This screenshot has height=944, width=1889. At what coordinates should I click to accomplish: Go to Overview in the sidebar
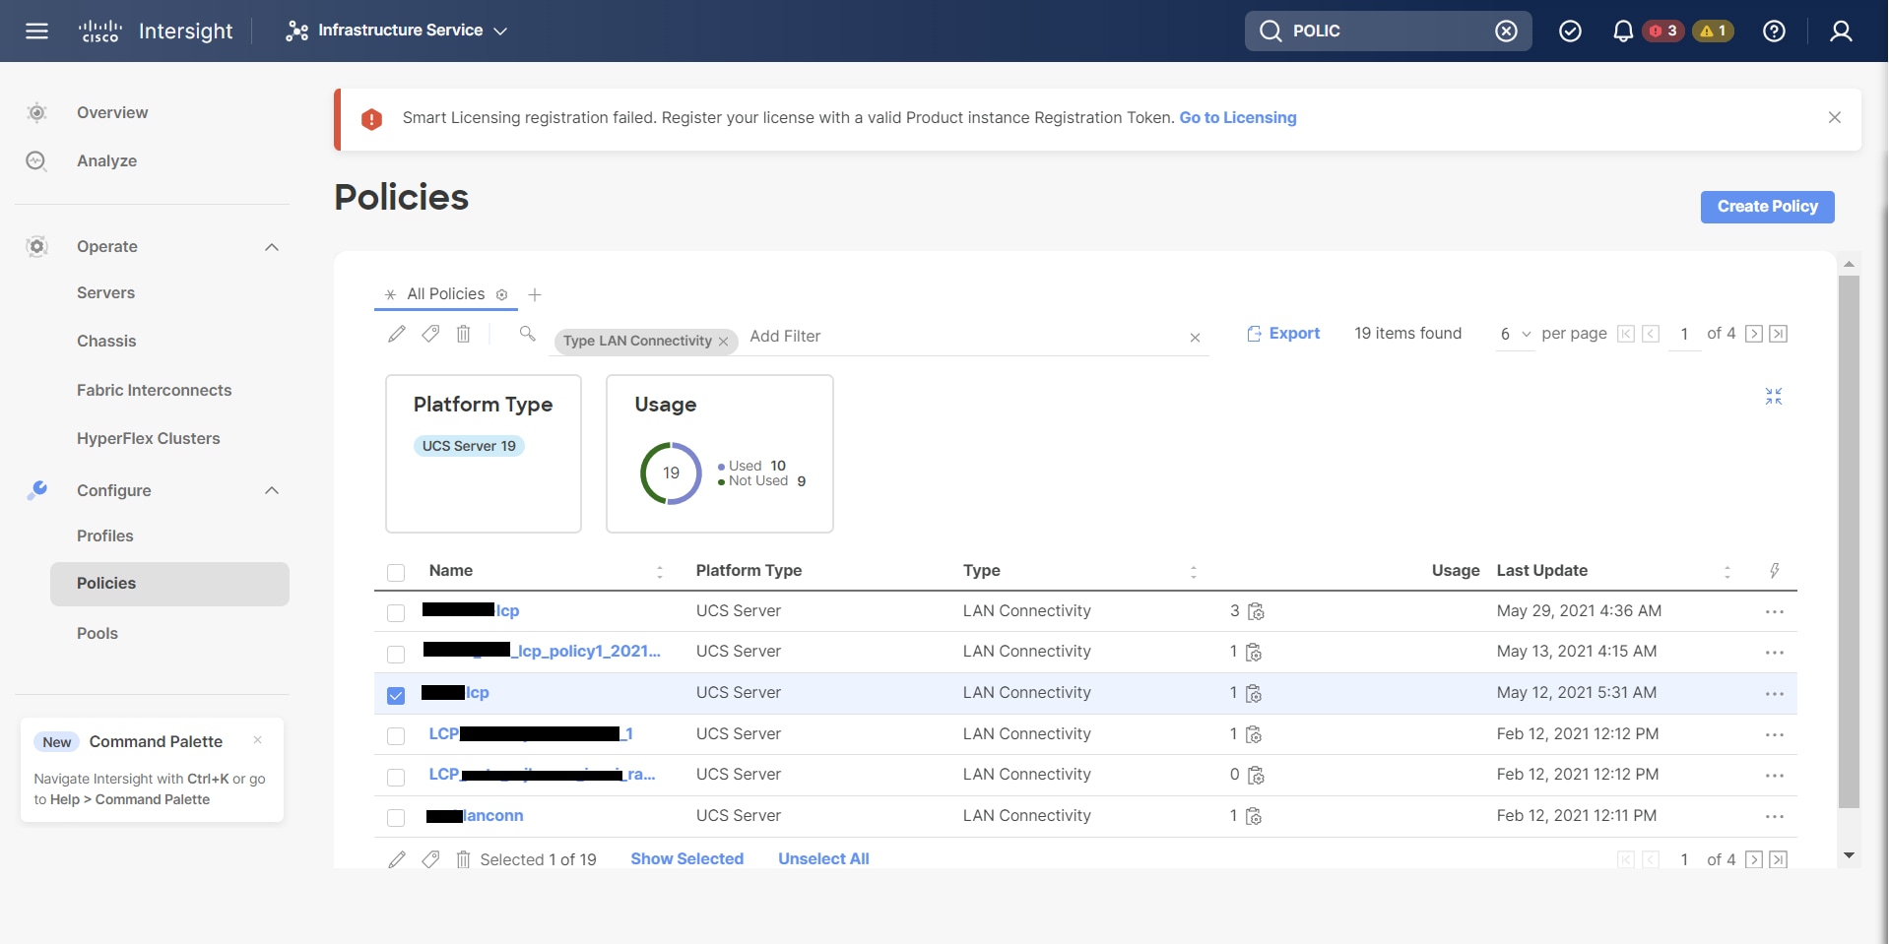click(x=112, y=112)
